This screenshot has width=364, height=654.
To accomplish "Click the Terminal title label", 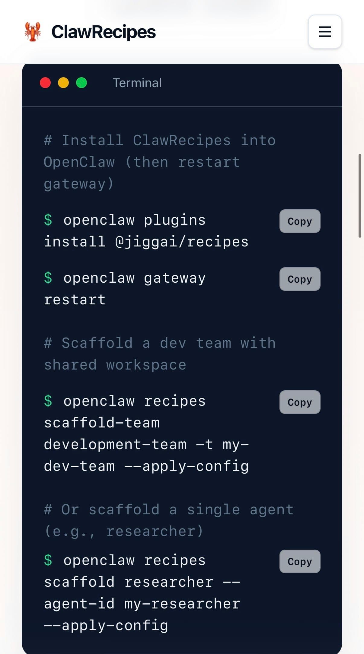I will pyautogui.click(x=137, y=83).
